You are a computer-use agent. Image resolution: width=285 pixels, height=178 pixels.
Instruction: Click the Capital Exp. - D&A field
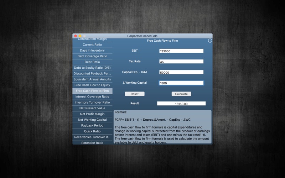click(181, 72)
